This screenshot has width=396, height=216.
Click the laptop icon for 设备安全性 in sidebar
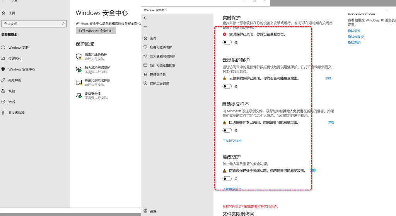[x=145, y=74]
